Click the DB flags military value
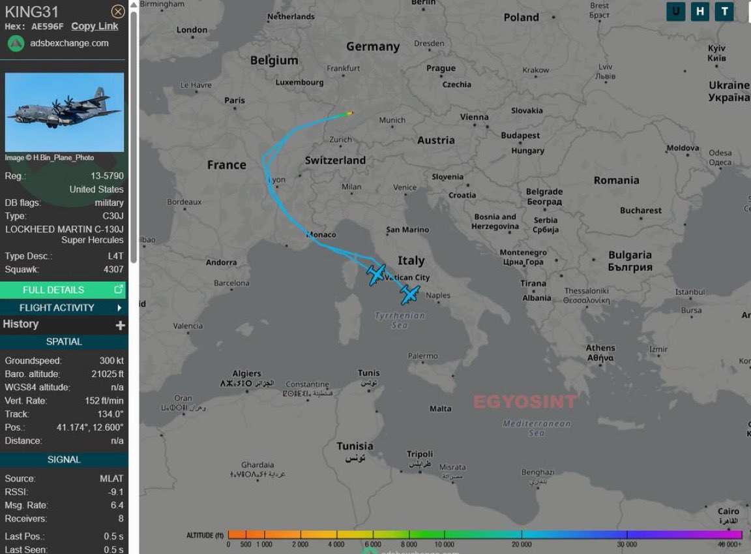The width and height of the screenshot is (751, 554). pyautogui.click(x=110, y=203)
